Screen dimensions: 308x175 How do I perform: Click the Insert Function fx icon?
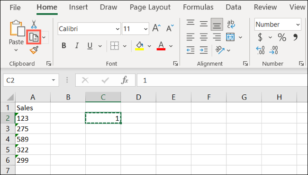125,80
